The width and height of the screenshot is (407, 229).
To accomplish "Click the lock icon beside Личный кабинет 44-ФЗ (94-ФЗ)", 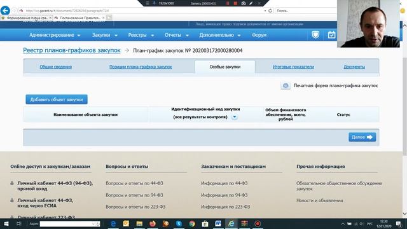I will click(12, 183).
